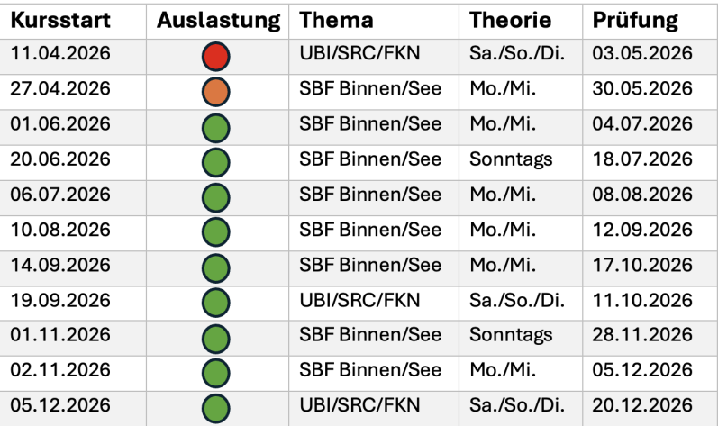Click exam date 20.12.2026
The height and width of the screenshot is (426, 718).
(642, 406)
